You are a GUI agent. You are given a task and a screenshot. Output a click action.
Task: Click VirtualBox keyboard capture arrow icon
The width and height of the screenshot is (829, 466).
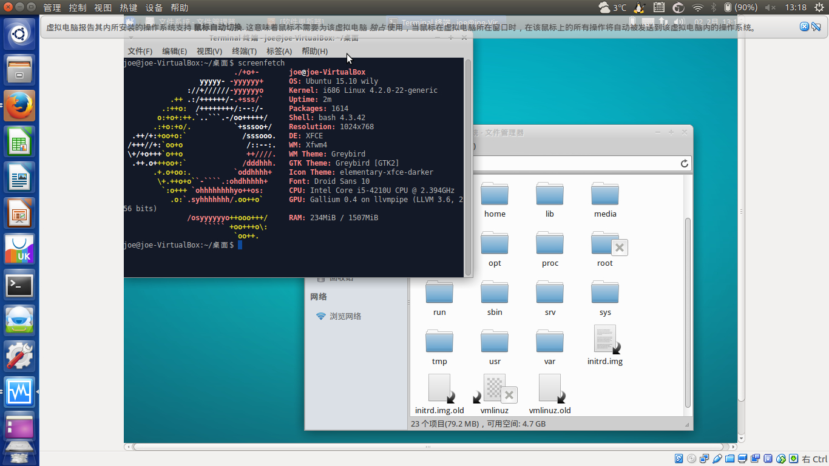point(794,459)
